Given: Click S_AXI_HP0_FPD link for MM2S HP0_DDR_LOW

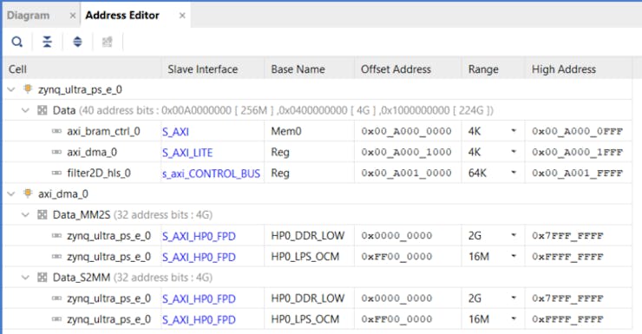Looking at the screenshot, I should tap(199, 236).
